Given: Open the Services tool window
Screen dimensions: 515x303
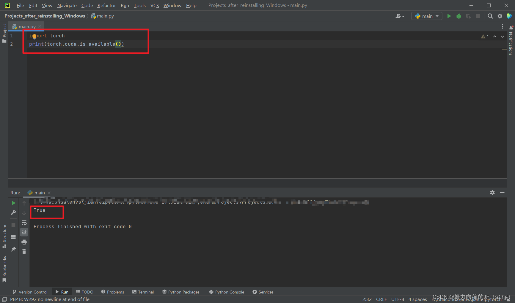Looking at the screenshot, I should [x=263, y=292].
